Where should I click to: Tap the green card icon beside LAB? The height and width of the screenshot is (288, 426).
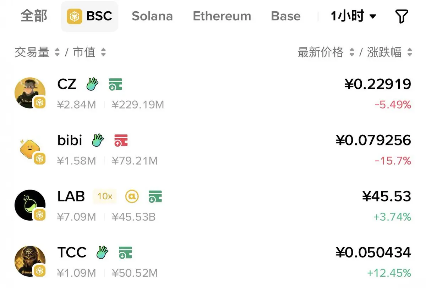tap(155, 196)
